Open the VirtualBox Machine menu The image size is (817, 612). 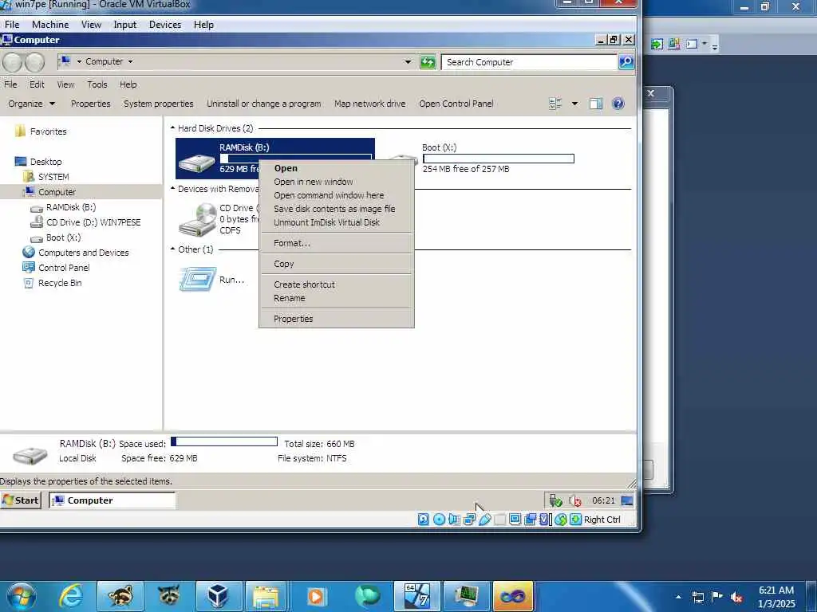[50, 25]
